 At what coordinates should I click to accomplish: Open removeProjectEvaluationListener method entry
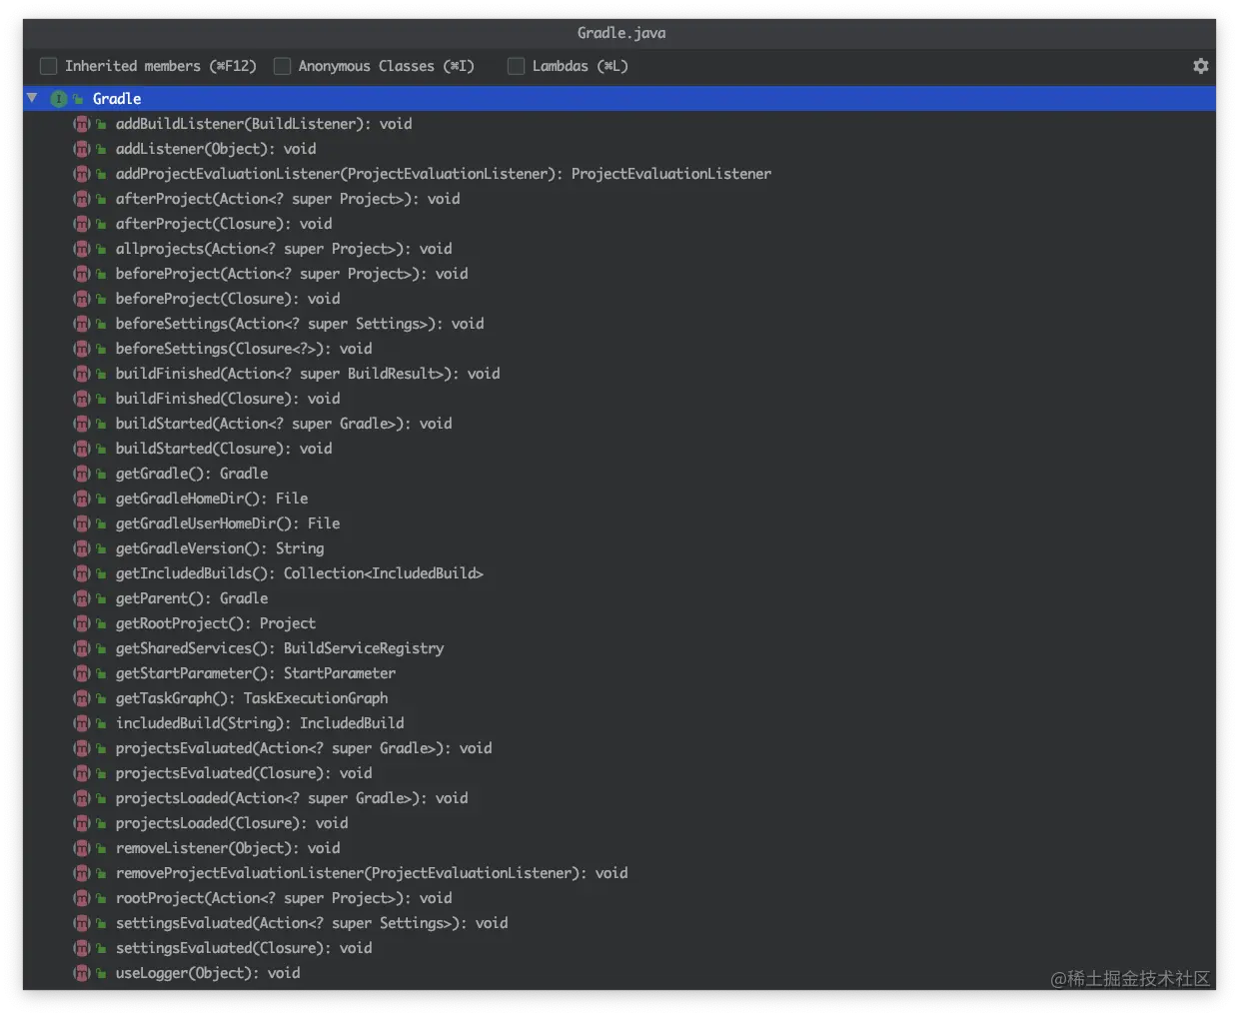(x=371, y=873)
